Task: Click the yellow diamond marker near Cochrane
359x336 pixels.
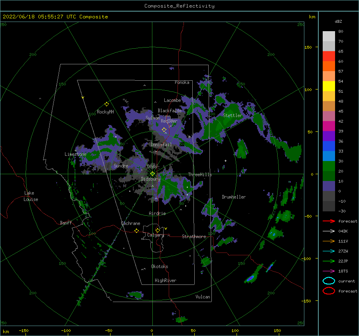Action: (137, 231)
